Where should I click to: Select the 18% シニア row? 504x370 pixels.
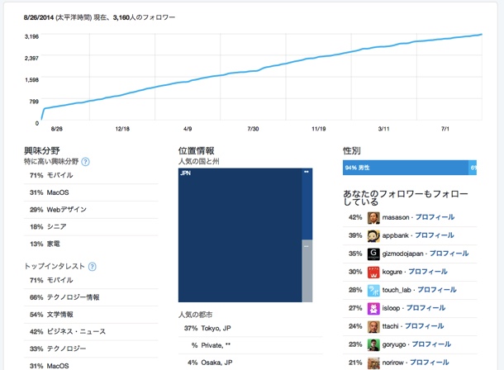91,227
